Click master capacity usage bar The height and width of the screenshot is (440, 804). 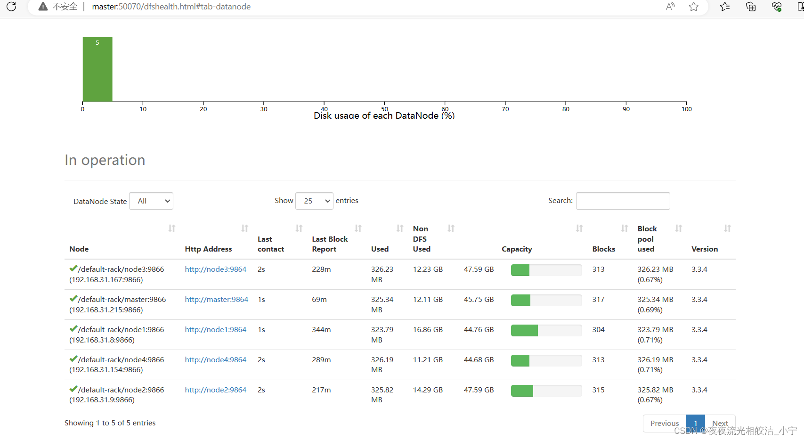[x=546, y=300]
